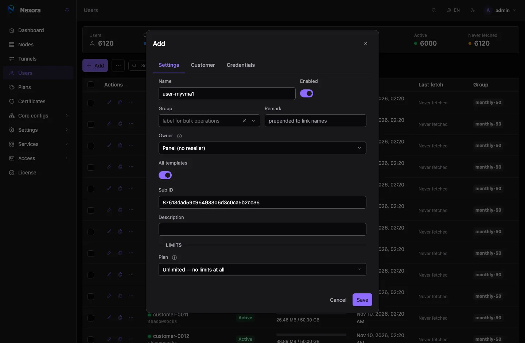Screen dimensions: 525x343
Task: Click the Nodes server icon
Action: click(12, 45)
